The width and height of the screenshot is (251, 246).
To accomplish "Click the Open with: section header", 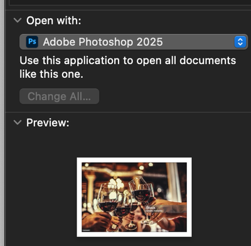I will coord(53,21).
